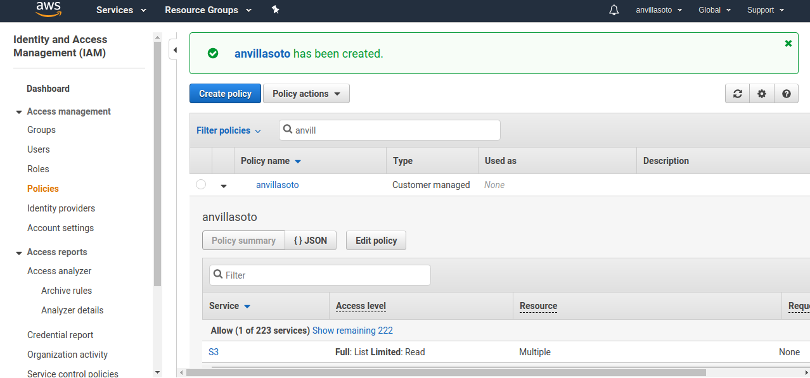Open the anvillasoto policy name link in table
Screen dimensions: 810x378
pos(277,185)
